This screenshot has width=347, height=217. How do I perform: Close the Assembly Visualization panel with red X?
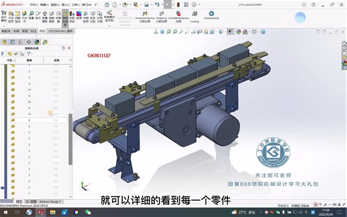(x=69, y=48)
